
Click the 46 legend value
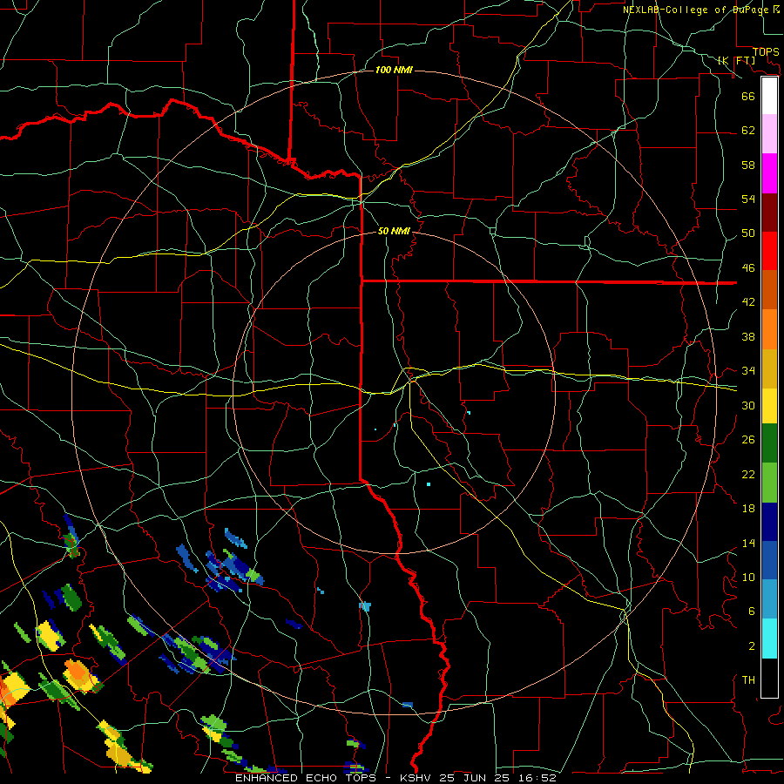pos(748,268)
